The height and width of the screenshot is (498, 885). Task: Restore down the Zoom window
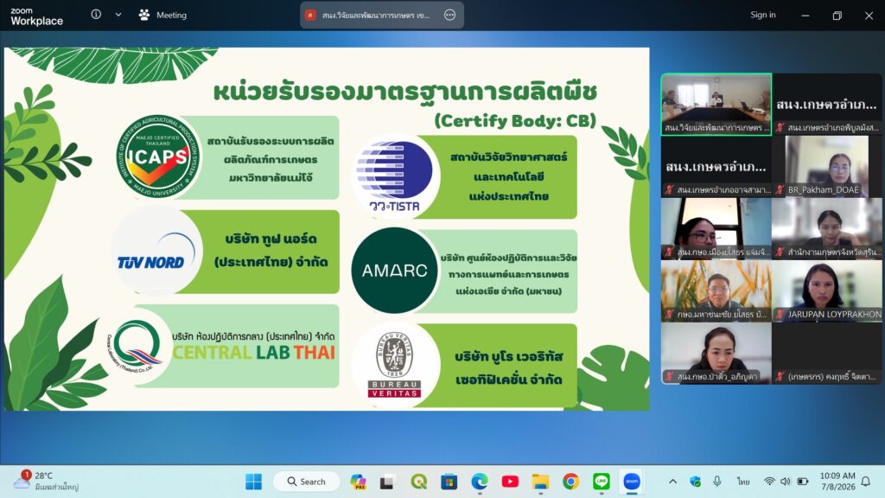837,16
